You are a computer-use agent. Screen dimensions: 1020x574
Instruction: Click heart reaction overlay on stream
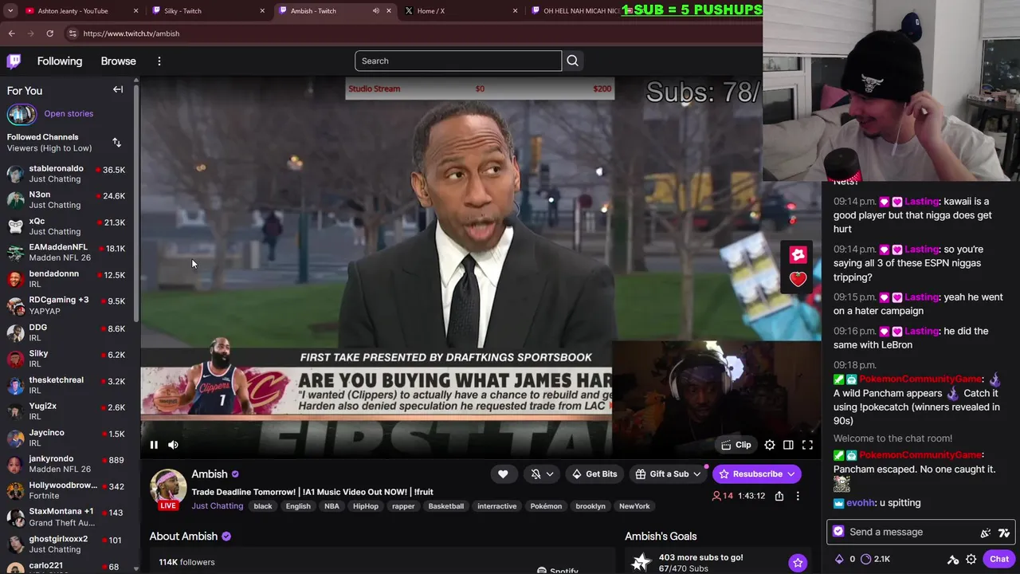click(798, 279)
